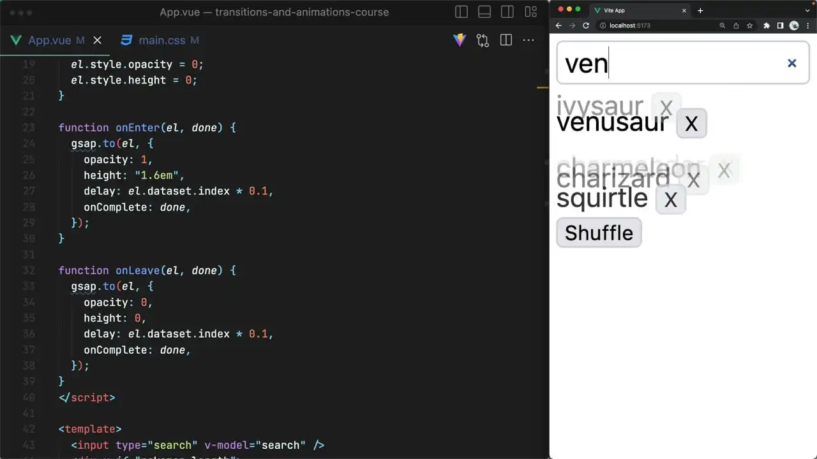Switch to the App.vue editor tab
817x459 pixels.
pyautogui.click(x=56, y=40)
